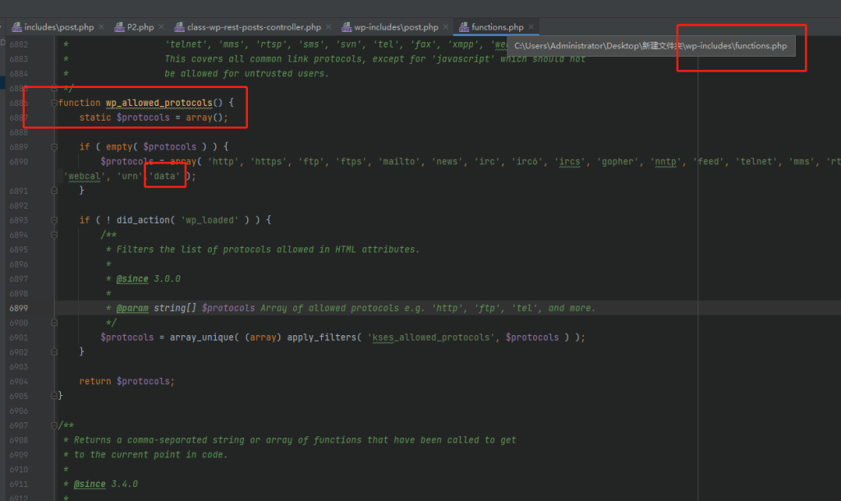Click 'kses_allowed_protocols' filter string

click(432, 338)
